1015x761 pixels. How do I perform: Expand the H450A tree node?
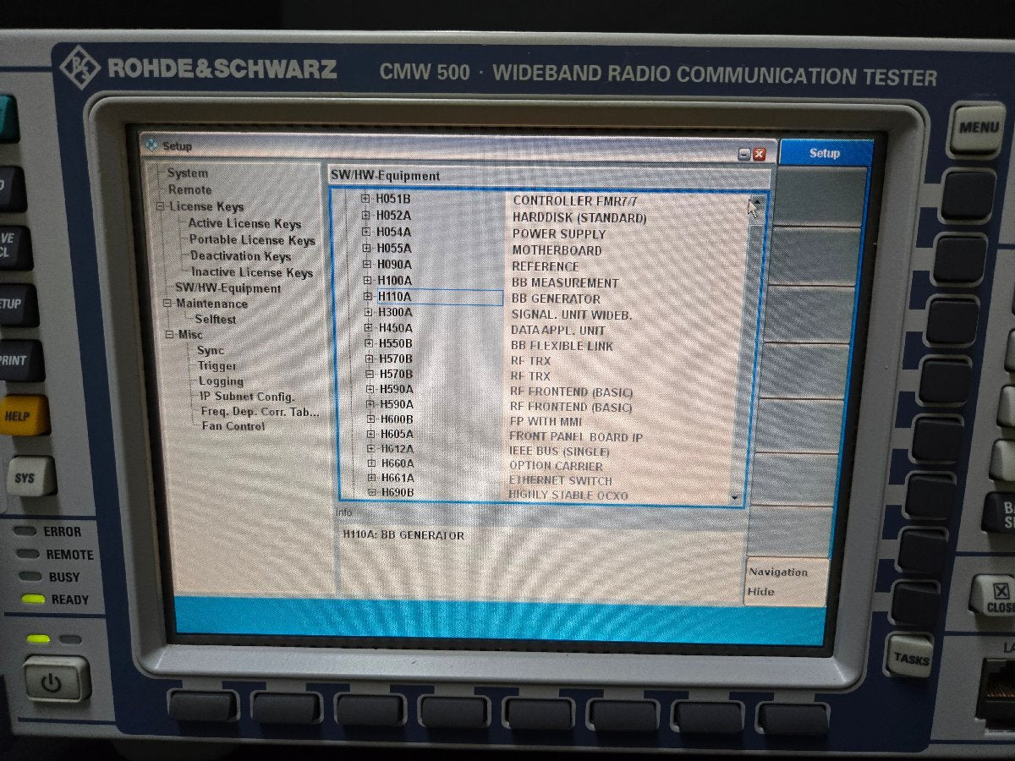(368, 328)
